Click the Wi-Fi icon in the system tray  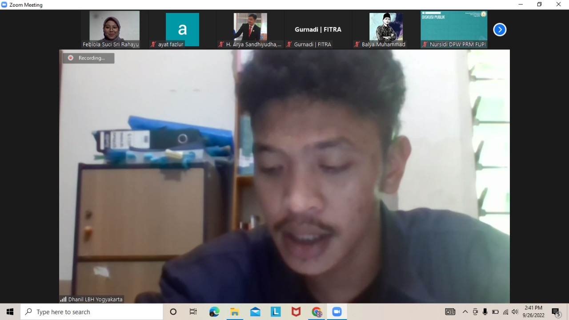(x=505, y=312)
